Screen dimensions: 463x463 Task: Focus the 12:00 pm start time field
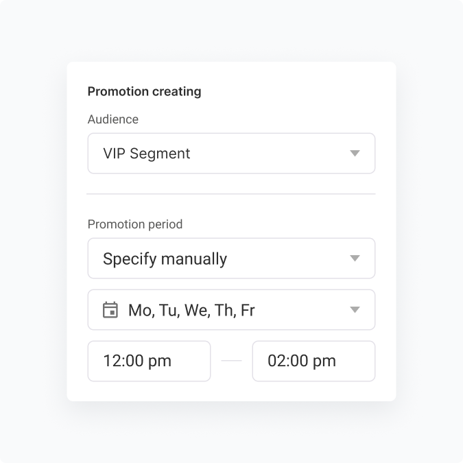tap(149, 361)
